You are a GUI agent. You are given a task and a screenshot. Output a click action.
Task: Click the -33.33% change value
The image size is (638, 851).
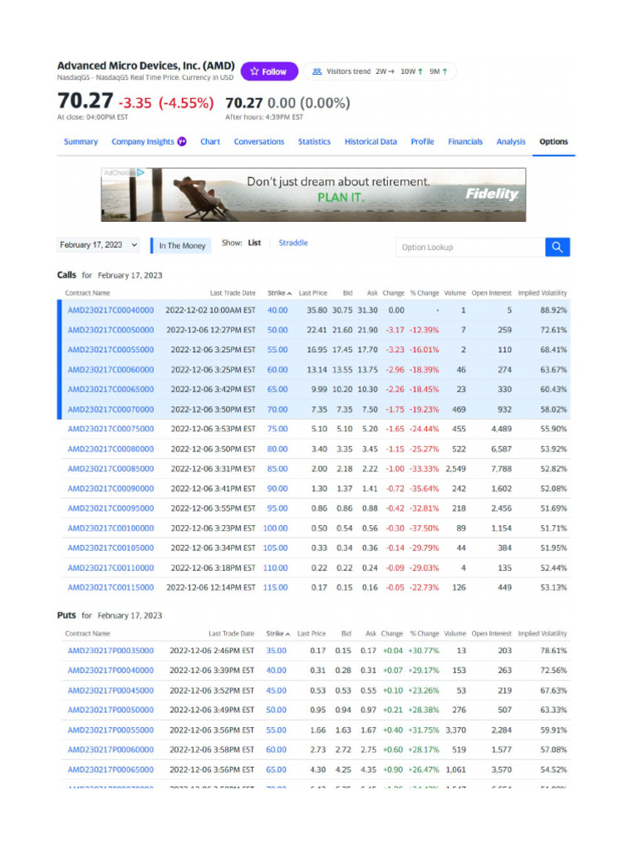425,469
